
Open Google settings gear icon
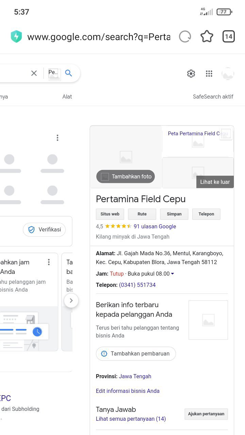click(x=191, y=73)
